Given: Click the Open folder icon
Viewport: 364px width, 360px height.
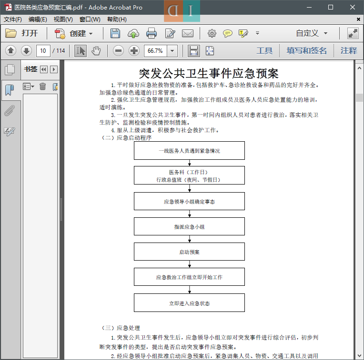Looking at the screenshot, I should pos(11,33).
